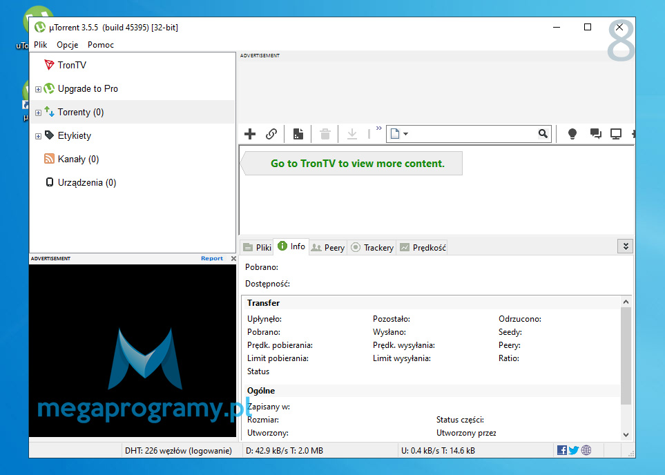
Task: Click upload speed U: 0.4 kB/s status
Action: (x=438, y=451)
